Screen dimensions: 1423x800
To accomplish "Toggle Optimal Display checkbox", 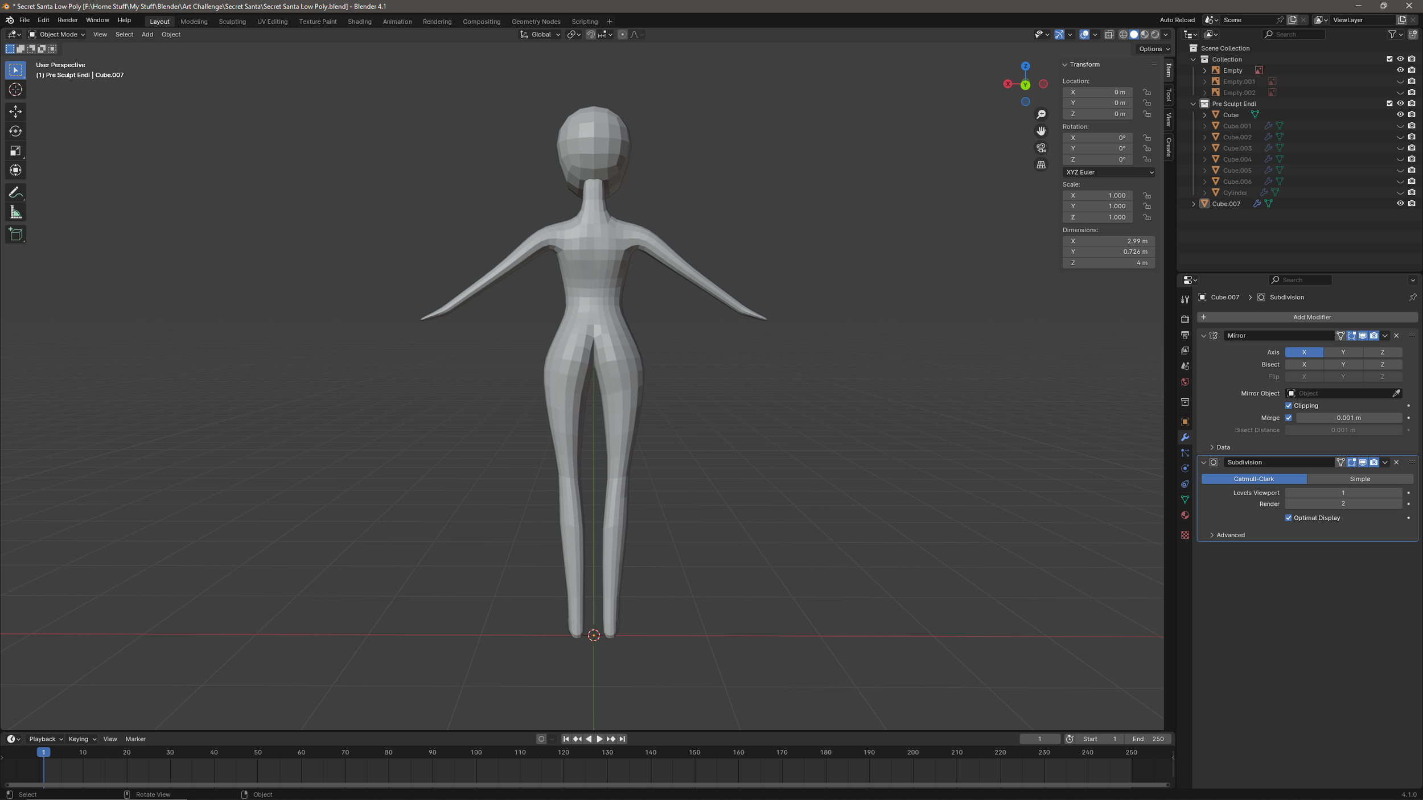I will [x=1289, y=518].
